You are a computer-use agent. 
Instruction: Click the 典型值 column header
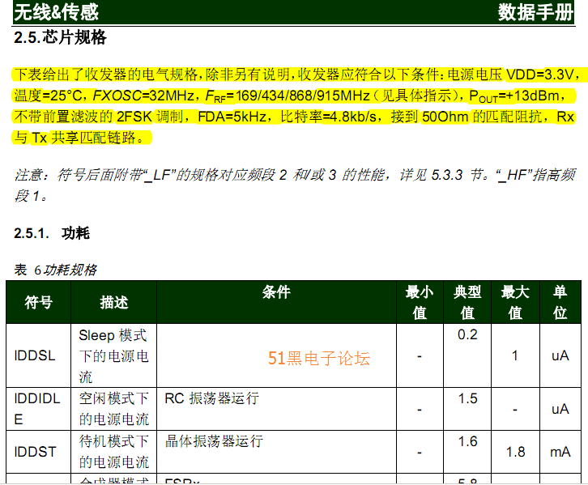467,302
